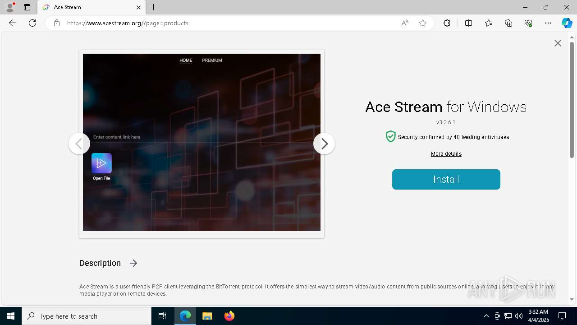
Task: Click the Description heading
Action: [100, 263]
